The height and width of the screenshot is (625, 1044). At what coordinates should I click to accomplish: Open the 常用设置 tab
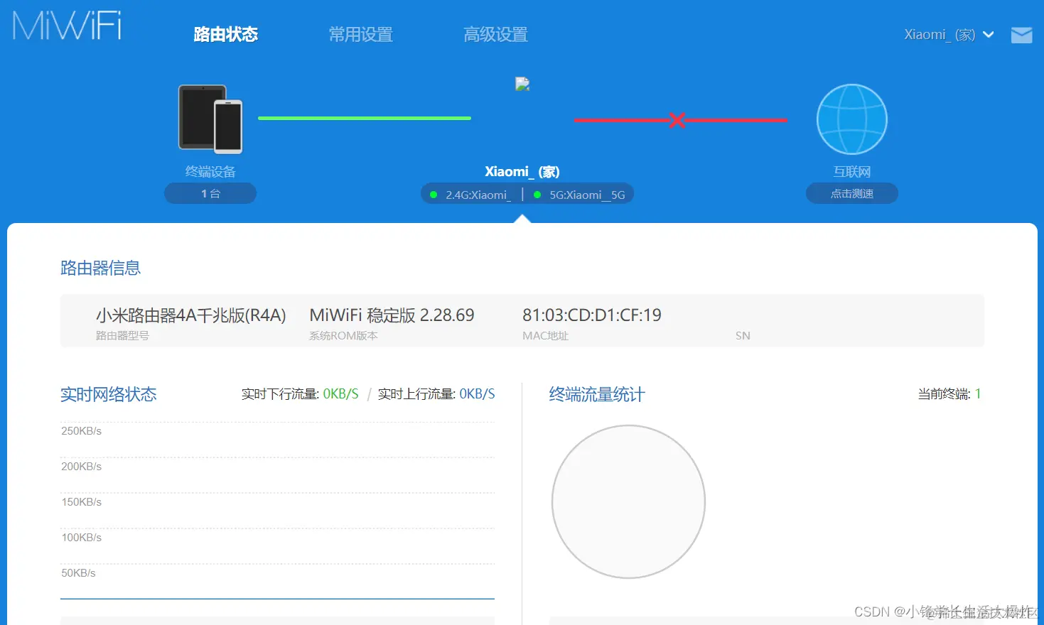pos(360,34)
